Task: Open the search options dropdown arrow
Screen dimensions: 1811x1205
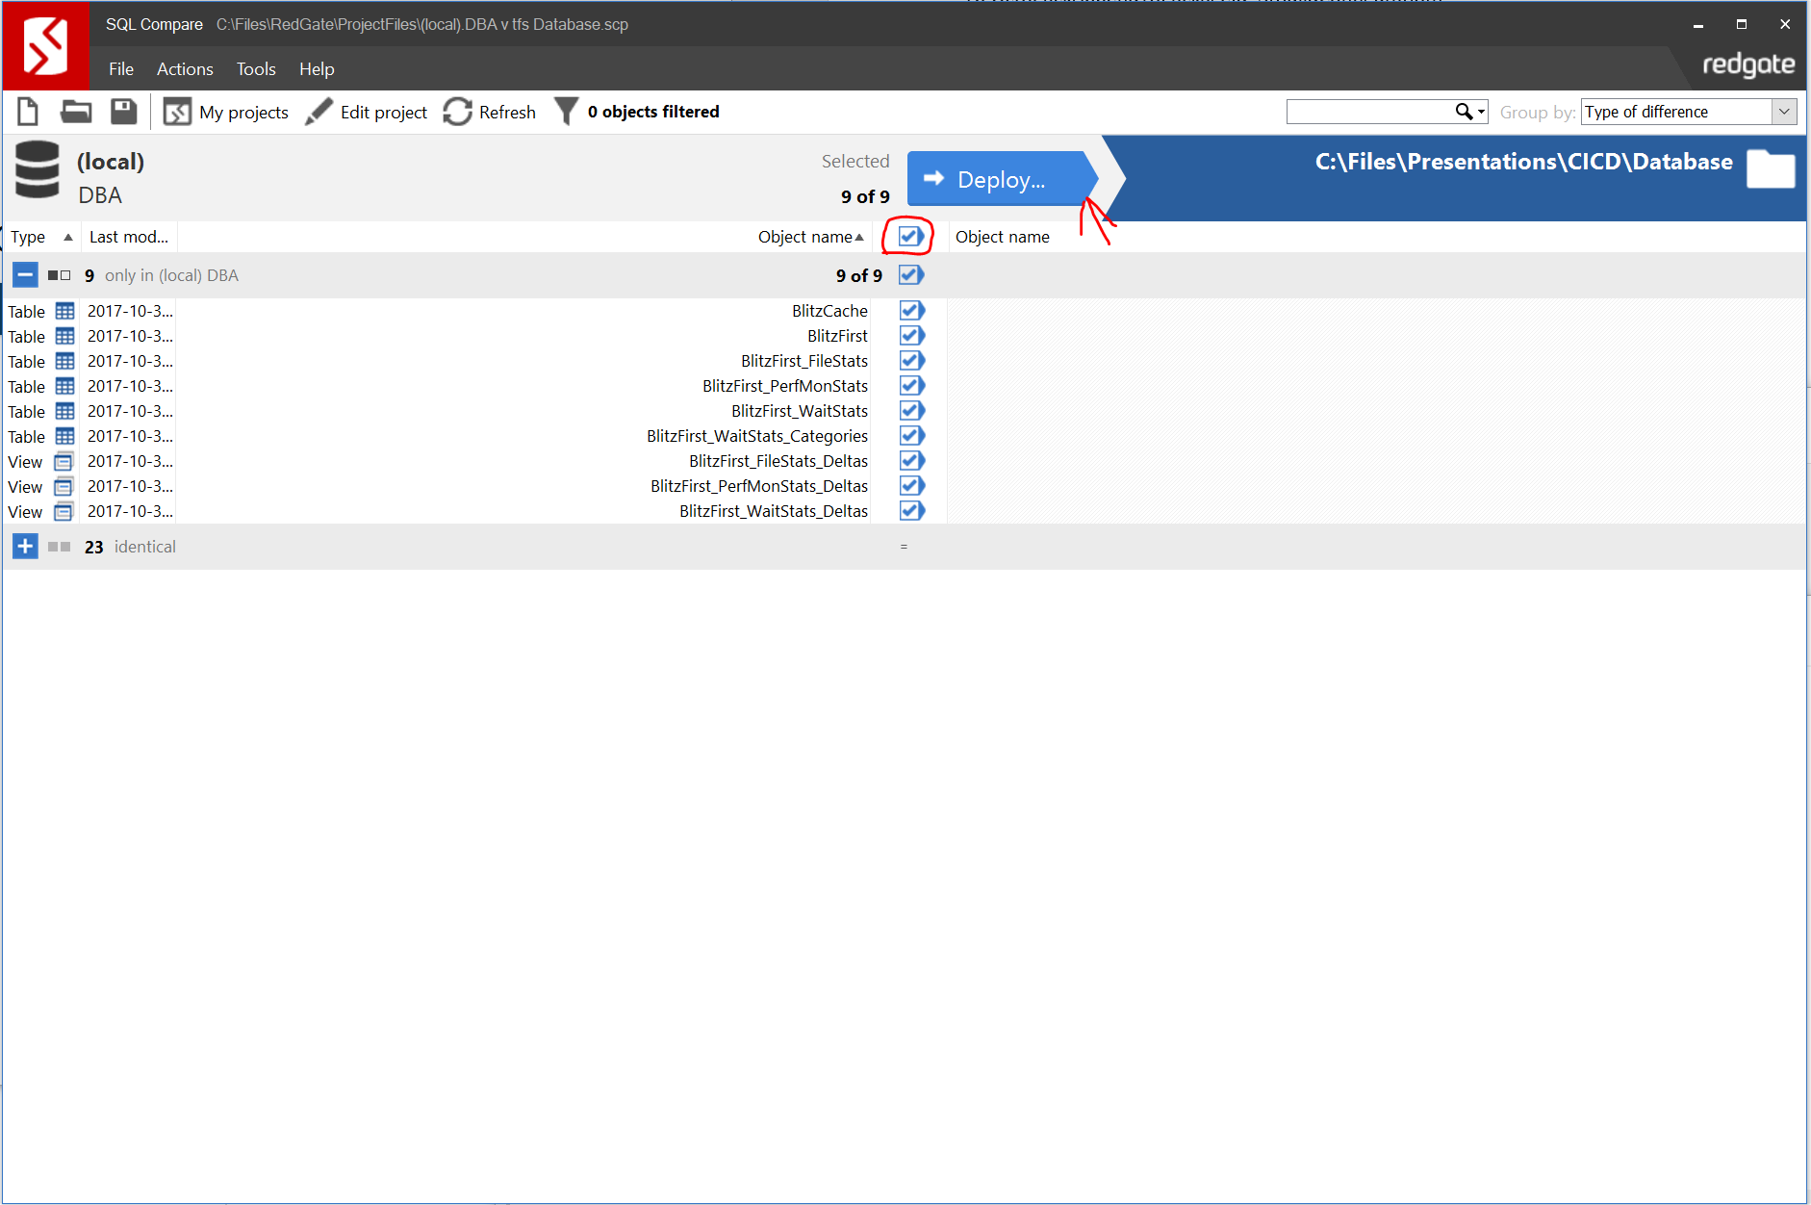Action: pyautogui.click(x=1481, y=113)
